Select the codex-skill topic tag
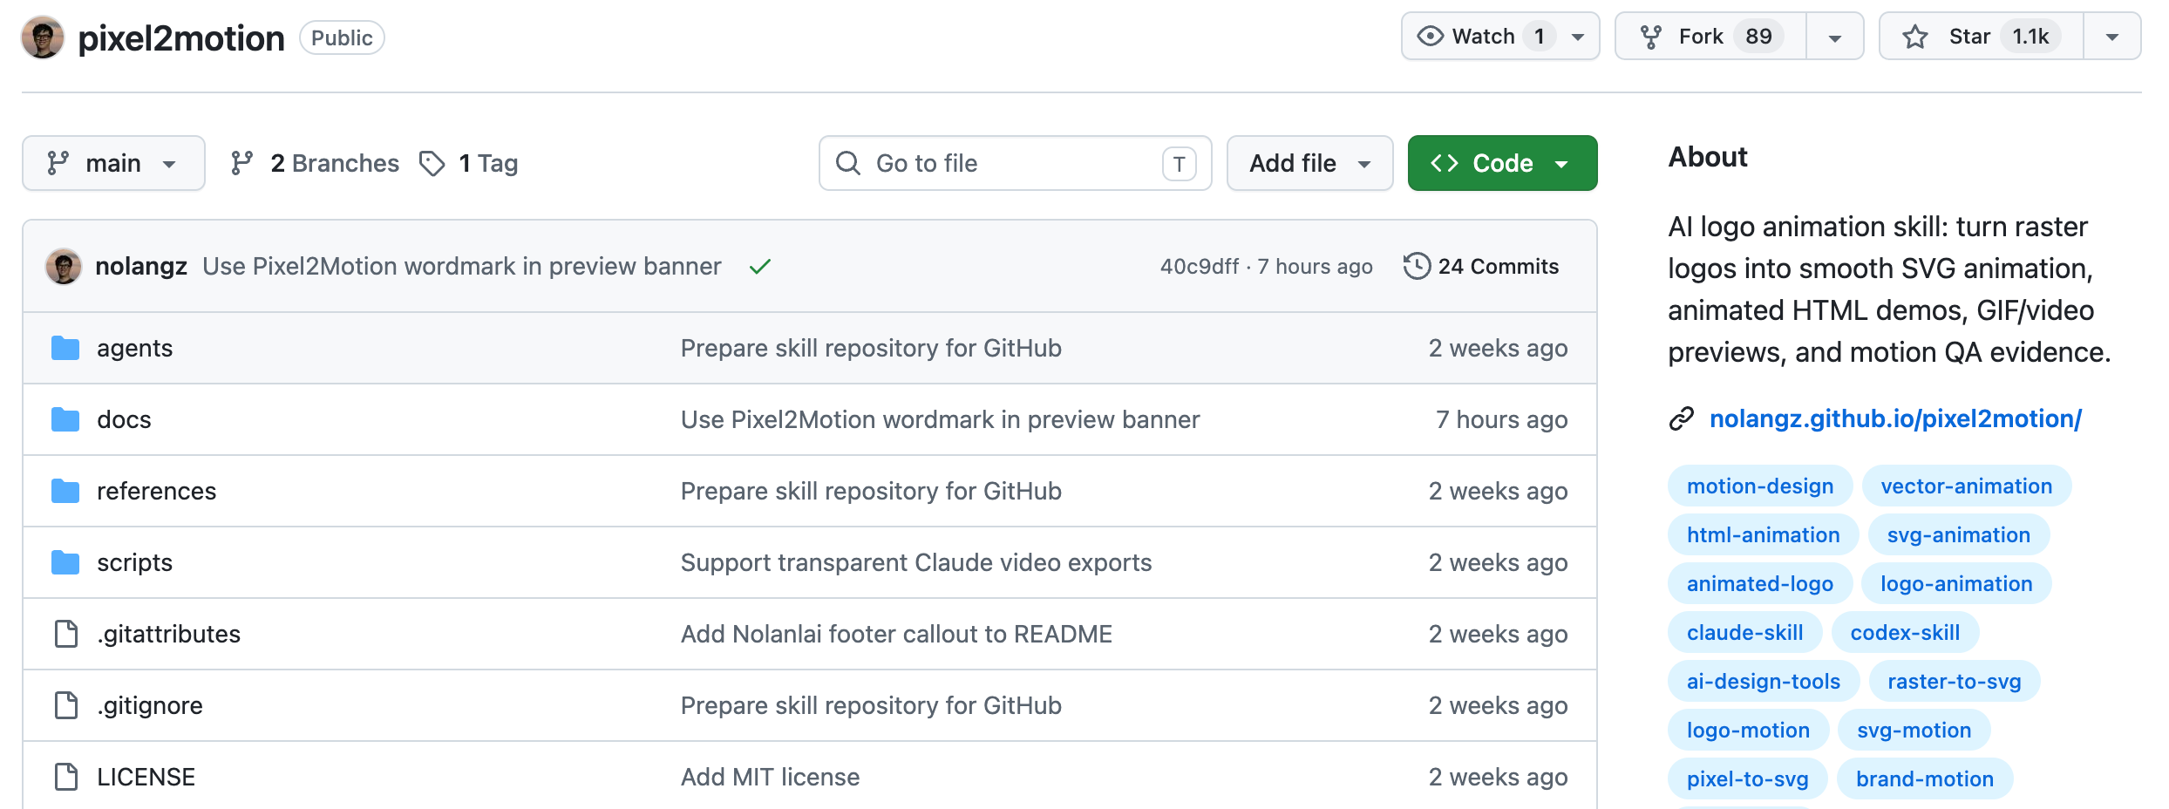Screen dimensions: 2169x809 (x=1905, y=632)
